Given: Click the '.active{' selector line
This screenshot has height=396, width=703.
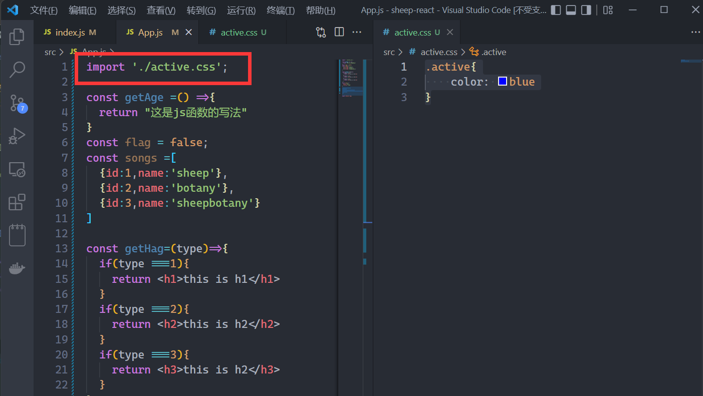Looking at the screenshot, I should 450,67.
